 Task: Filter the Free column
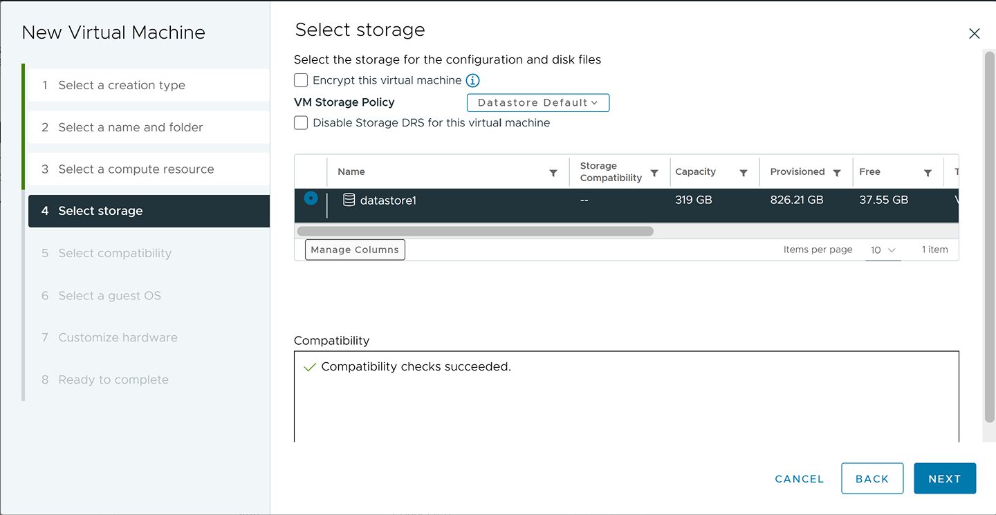coord(928,173)
